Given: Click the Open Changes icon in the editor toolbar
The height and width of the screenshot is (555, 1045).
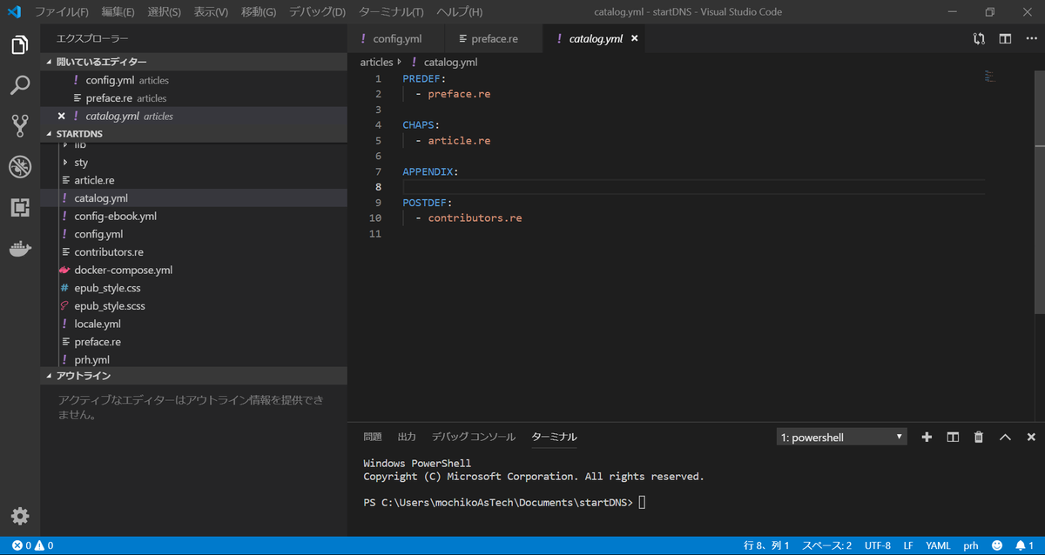Looking at the screenshot, I should coord(980,38).
